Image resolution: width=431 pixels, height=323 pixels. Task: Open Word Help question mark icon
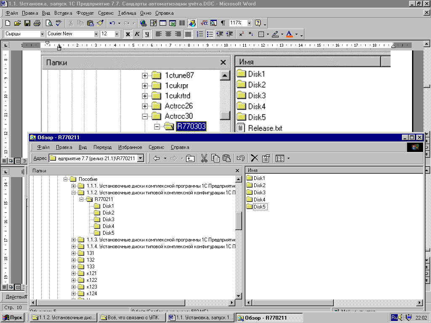[x=258, y=23]
